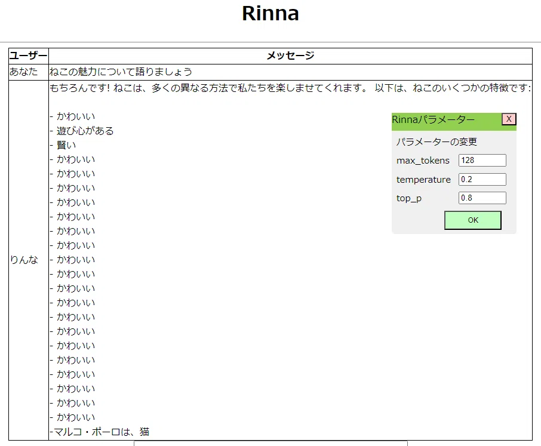Click the りんな user cell
The height and width of the screenshot is (446, 541).
click(x=28, y=260)
